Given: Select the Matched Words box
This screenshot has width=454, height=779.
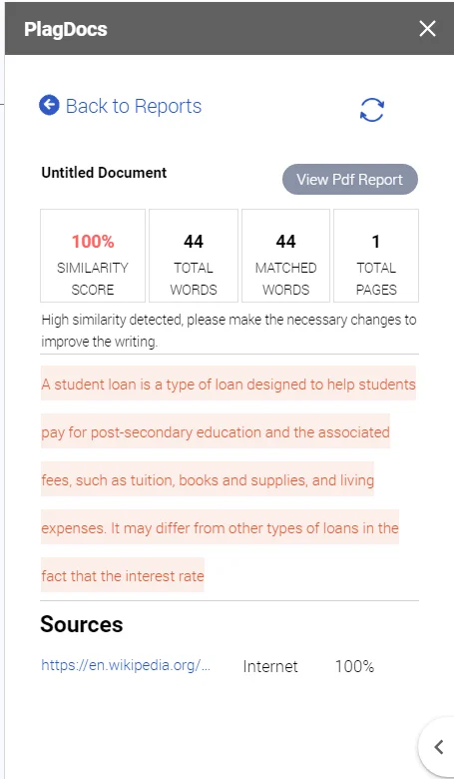Looking at the screenshot, I should tap(285, 256).
